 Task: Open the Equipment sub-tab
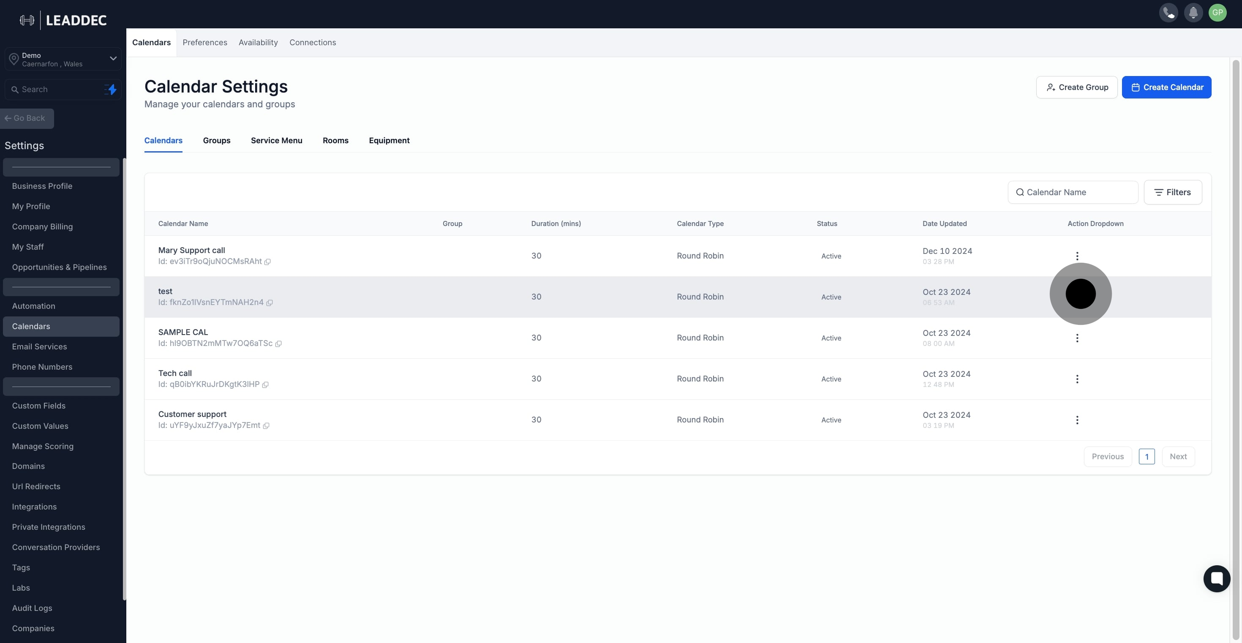tap(389, 140)
